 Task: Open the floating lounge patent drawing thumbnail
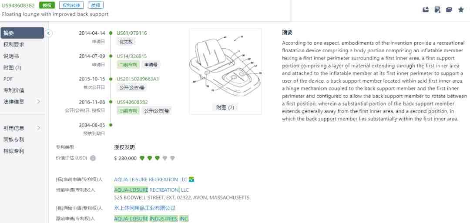pyautogui.click(x=225, y=67)
